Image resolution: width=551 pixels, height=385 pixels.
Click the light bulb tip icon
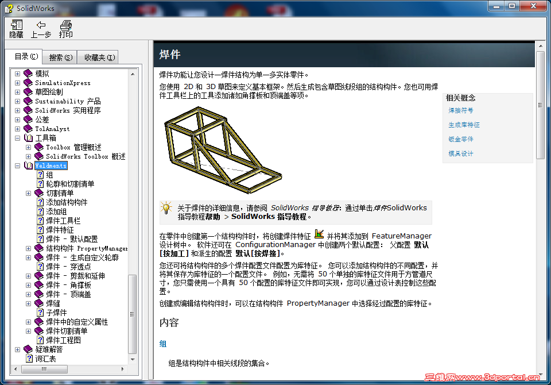pyautogui.click(x=166, y=208)
